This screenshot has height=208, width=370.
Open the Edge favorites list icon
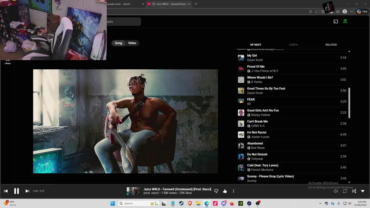click(338, 12)
